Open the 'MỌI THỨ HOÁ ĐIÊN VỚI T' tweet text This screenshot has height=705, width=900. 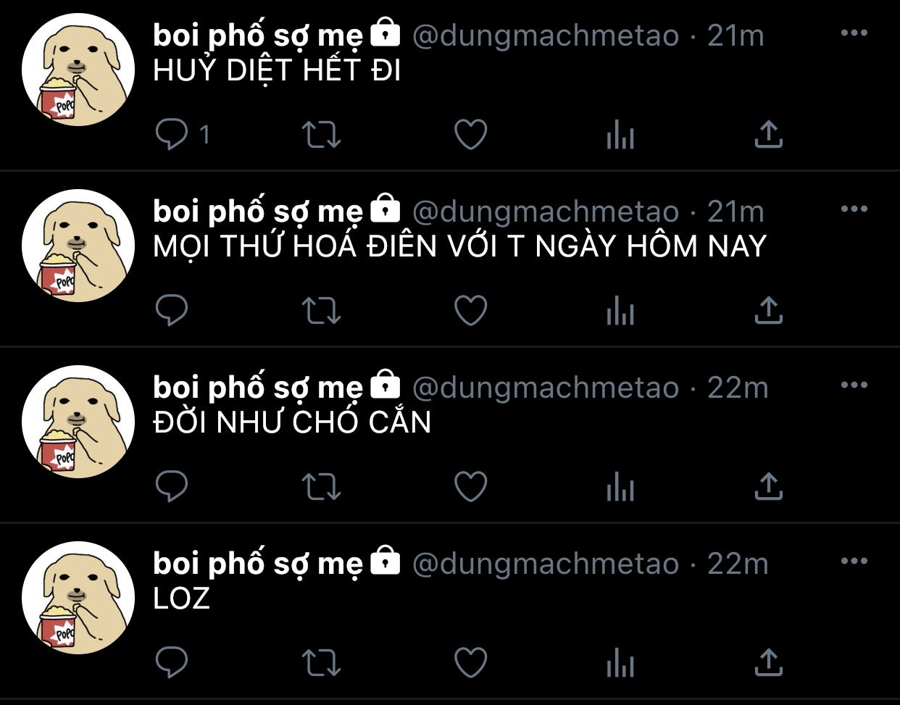[459, 246]
